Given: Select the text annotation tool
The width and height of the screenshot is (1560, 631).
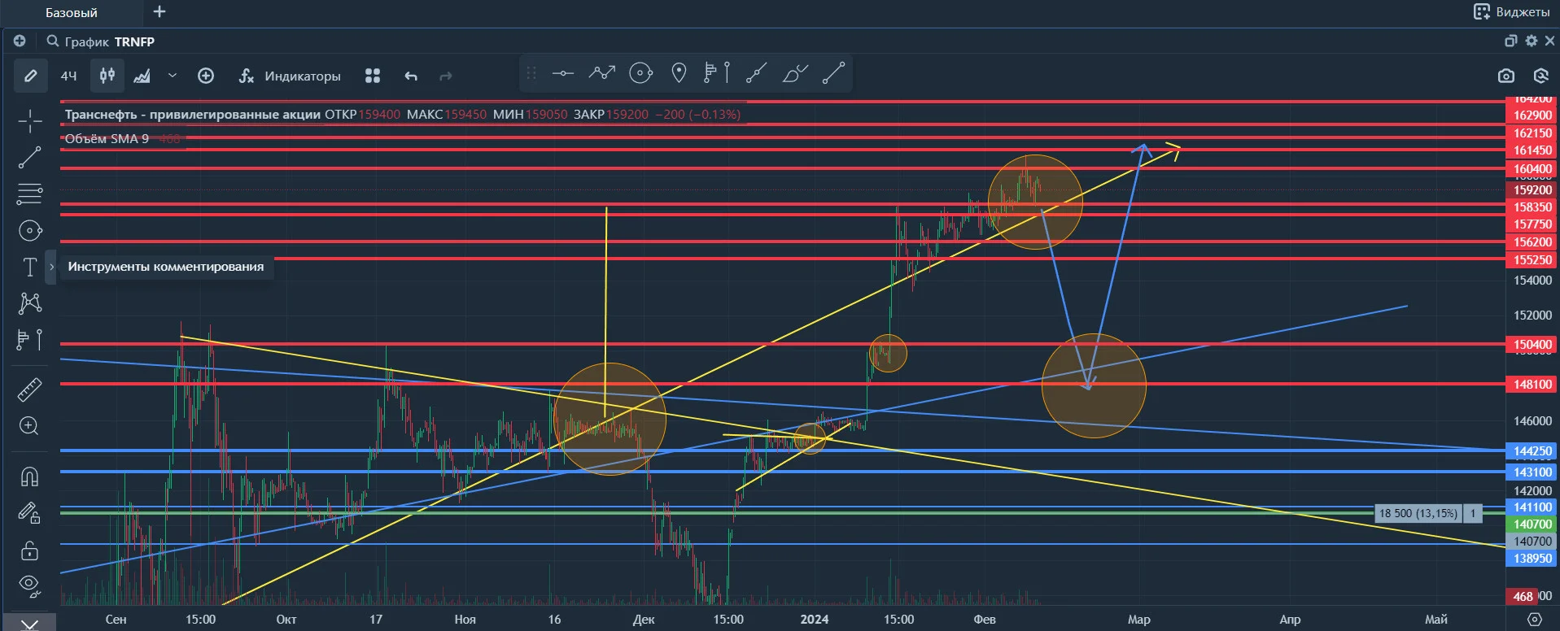Looking at the screenshot, I should (x=30, y=267).
